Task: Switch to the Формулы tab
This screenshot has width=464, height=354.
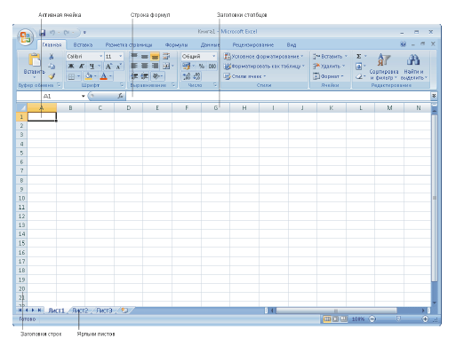Action: pos(176,44)
